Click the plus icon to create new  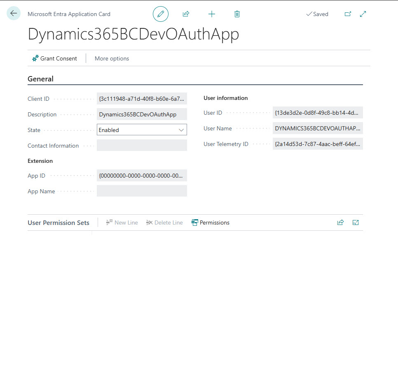(x=212, y=14)
